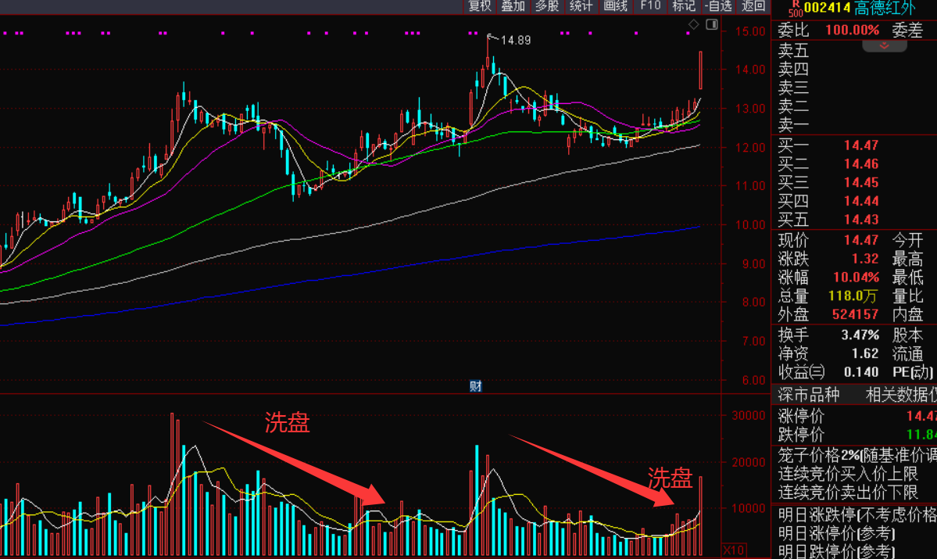The height and width of the screenshot is (559, 937).
Task: Switch to 多股 multi-stock view
Action: click(x=547, y=6)
